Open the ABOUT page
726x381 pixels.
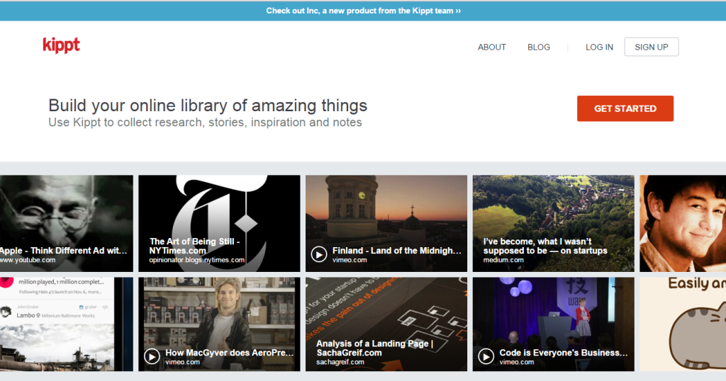click(492, 47)
